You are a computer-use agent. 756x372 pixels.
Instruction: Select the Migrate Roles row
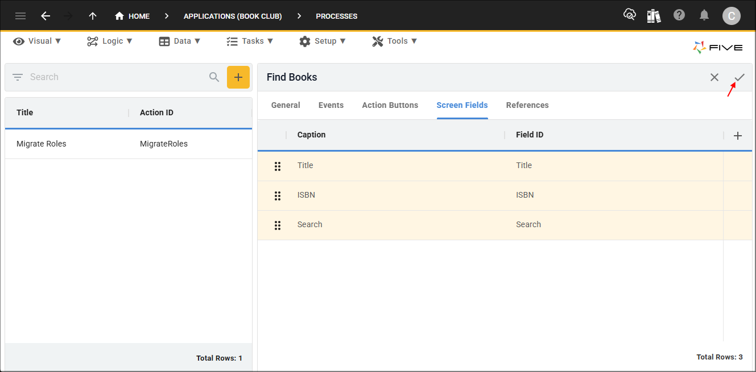click(x=129, y=144)
